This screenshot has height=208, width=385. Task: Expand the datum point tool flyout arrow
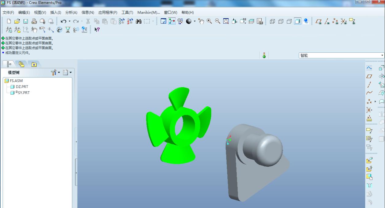(x=375, y=101)
